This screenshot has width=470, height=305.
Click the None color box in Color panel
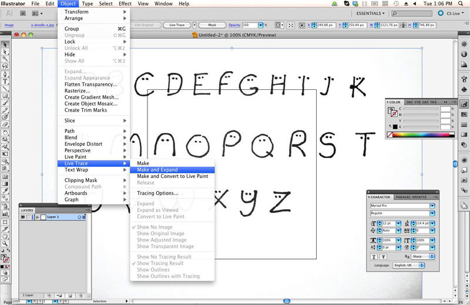coord(390,135)
